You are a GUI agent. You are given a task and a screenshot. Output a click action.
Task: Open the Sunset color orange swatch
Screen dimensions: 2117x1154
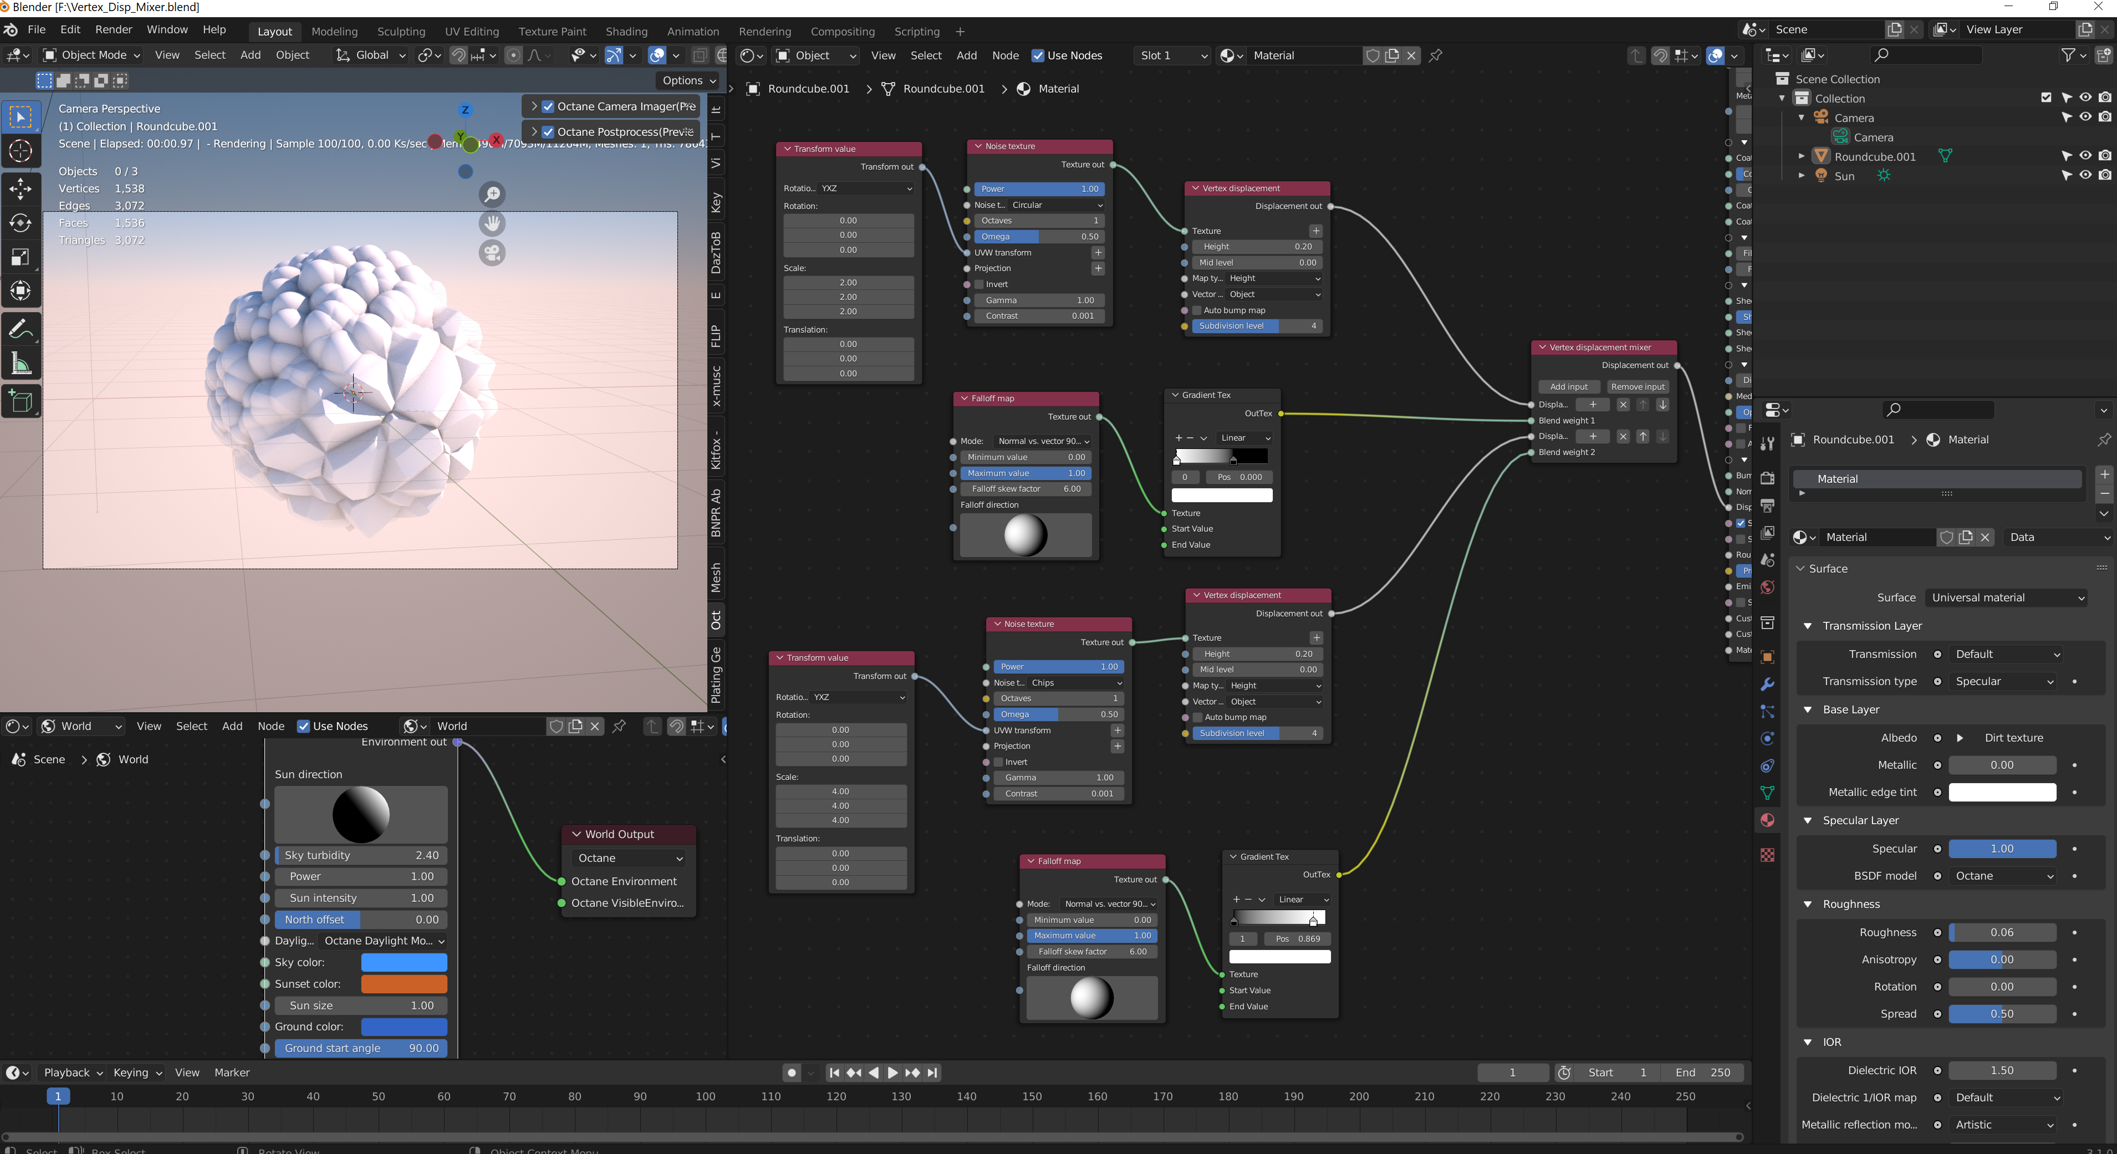tap(404, 985)
